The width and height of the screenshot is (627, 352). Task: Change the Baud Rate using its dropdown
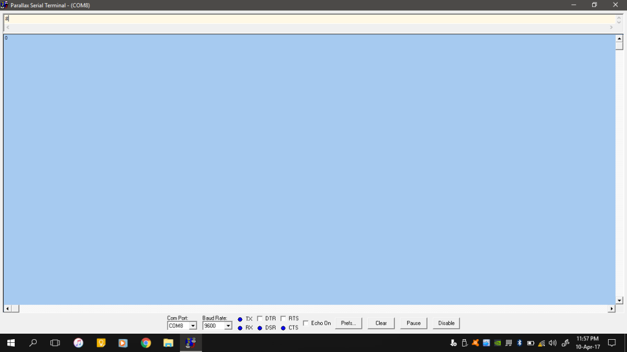pyautogui.click(x=227, y=325)
